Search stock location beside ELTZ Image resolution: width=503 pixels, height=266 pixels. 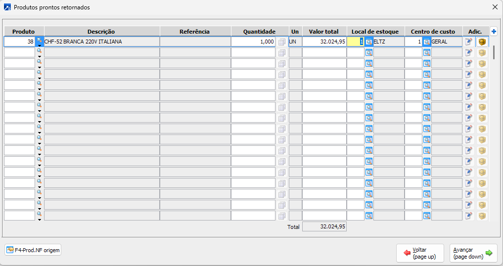coord(369,42)
